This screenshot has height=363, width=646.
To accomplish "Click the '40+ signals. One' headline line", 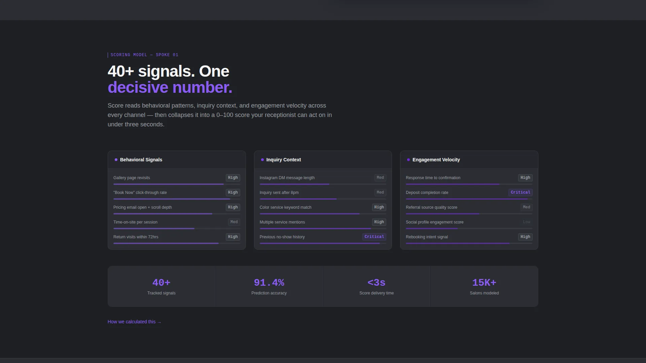I will tap(168, 71).
